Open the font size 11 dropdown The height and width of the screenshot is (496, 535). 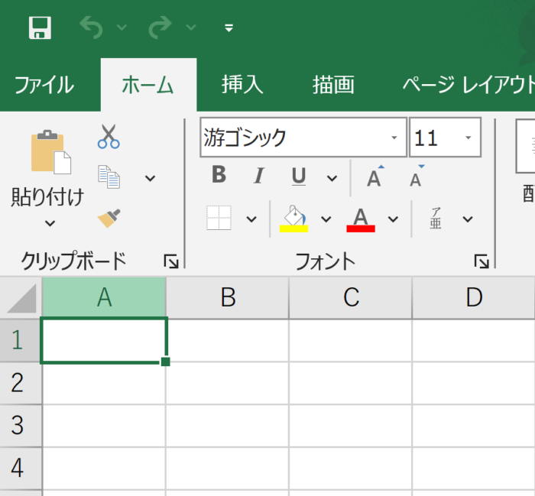click(x=468, y=138)
